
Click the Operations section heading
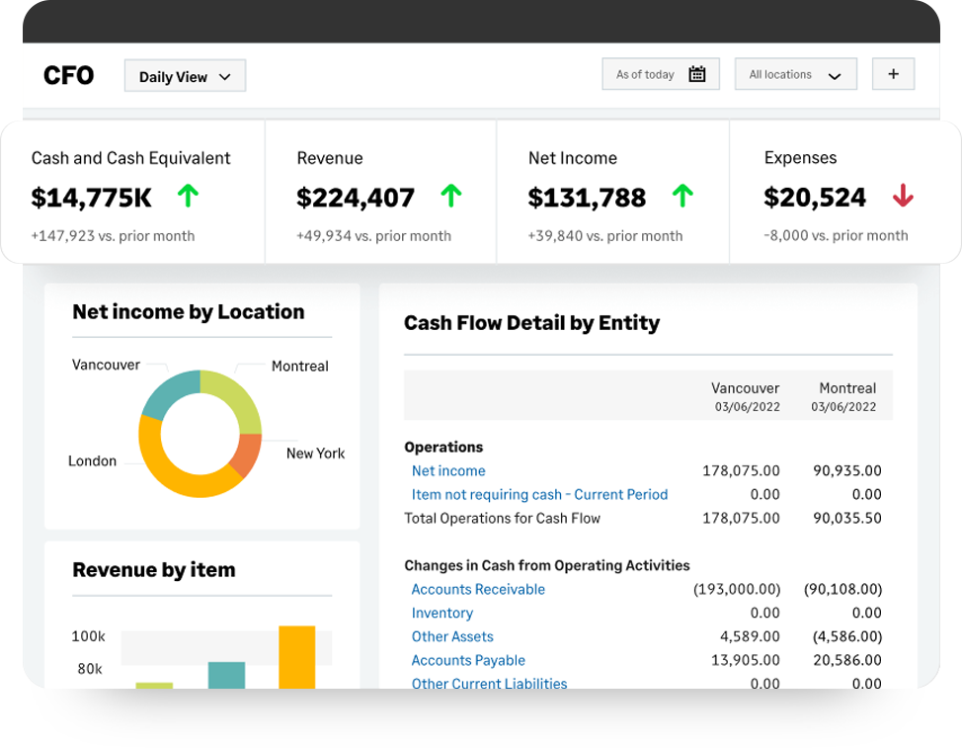point(443,447)
